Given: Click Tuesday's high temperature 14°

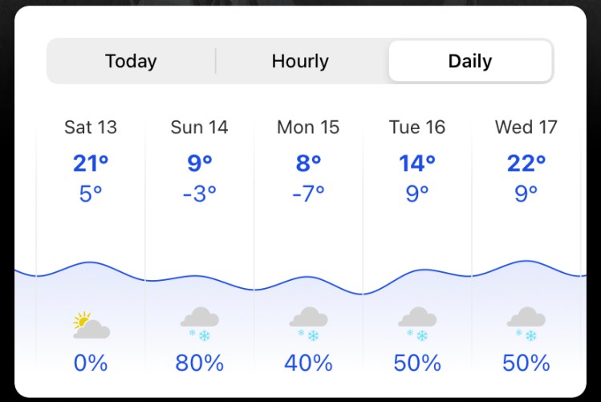Looking at the screenshot, I should click(417, 163).
